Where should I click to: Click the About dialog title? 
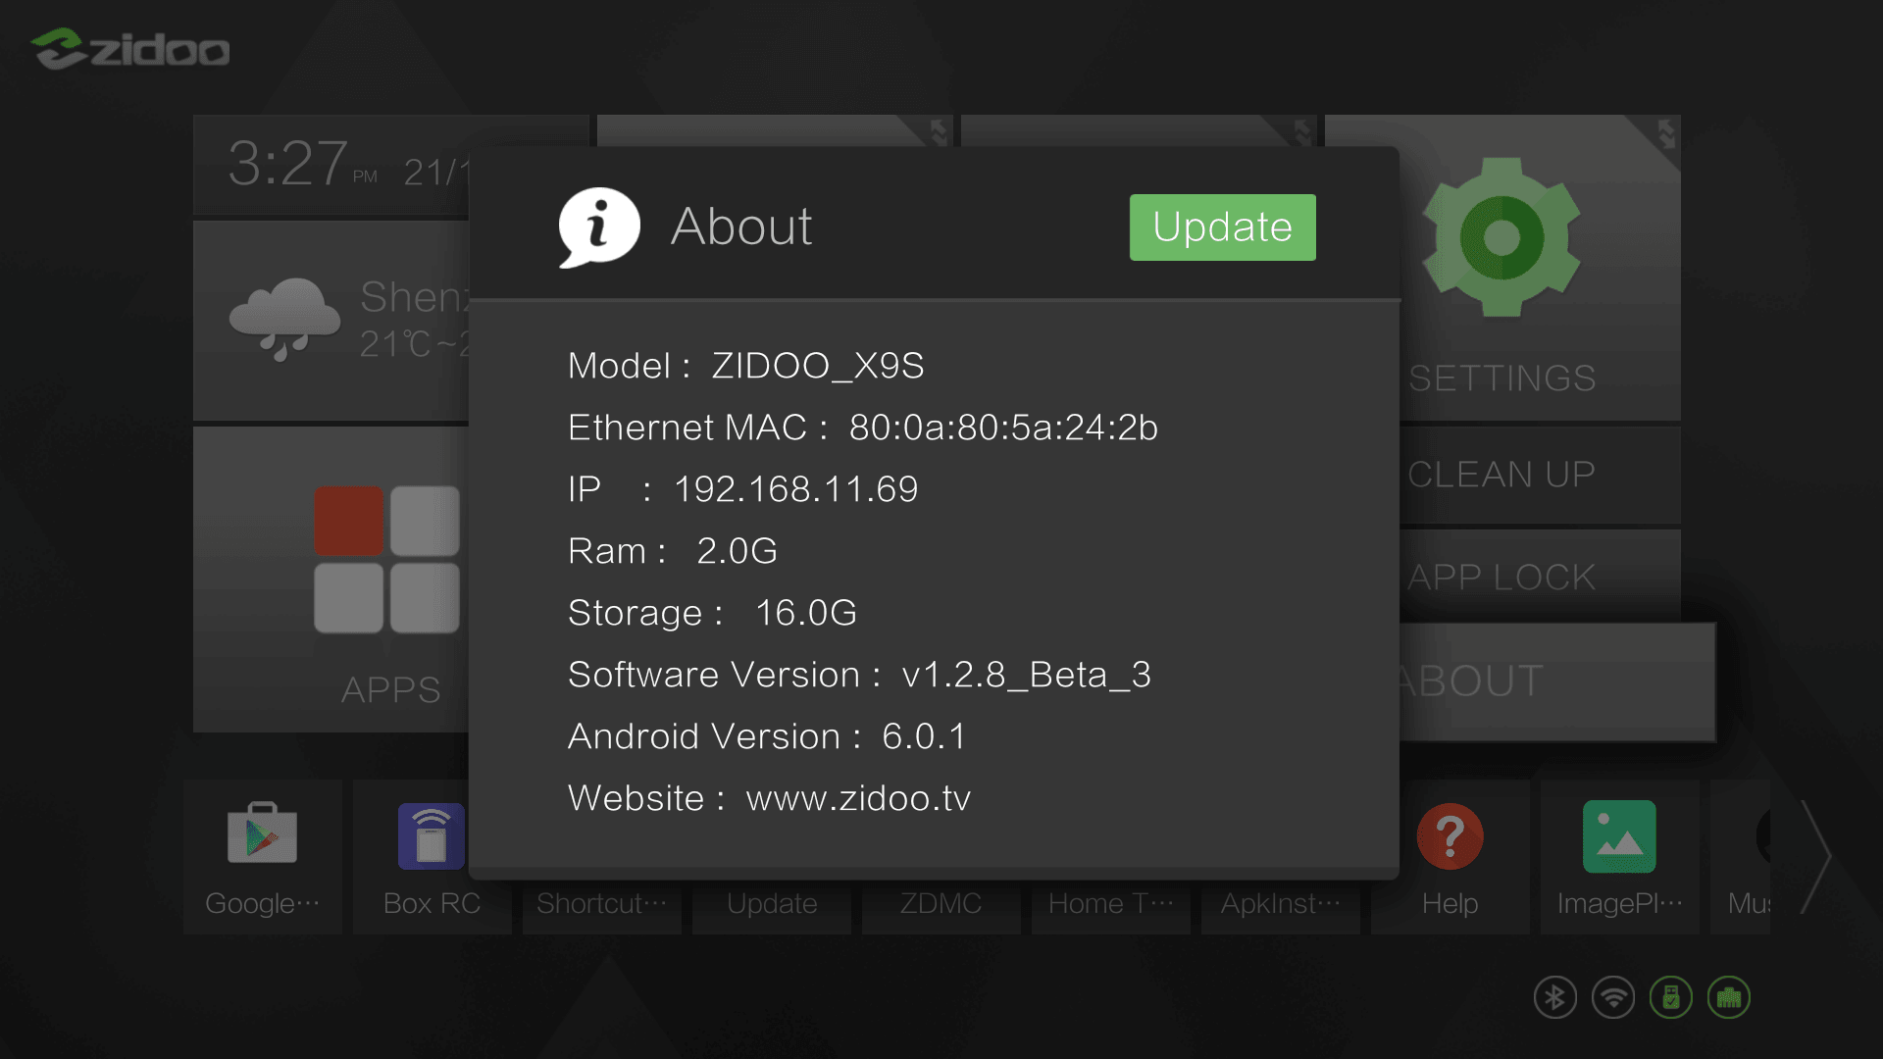point(741,227)
